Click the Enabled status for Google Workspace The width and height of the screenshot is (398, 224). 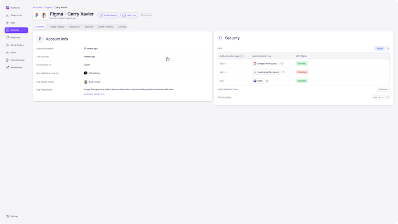(x=301, y=63)
